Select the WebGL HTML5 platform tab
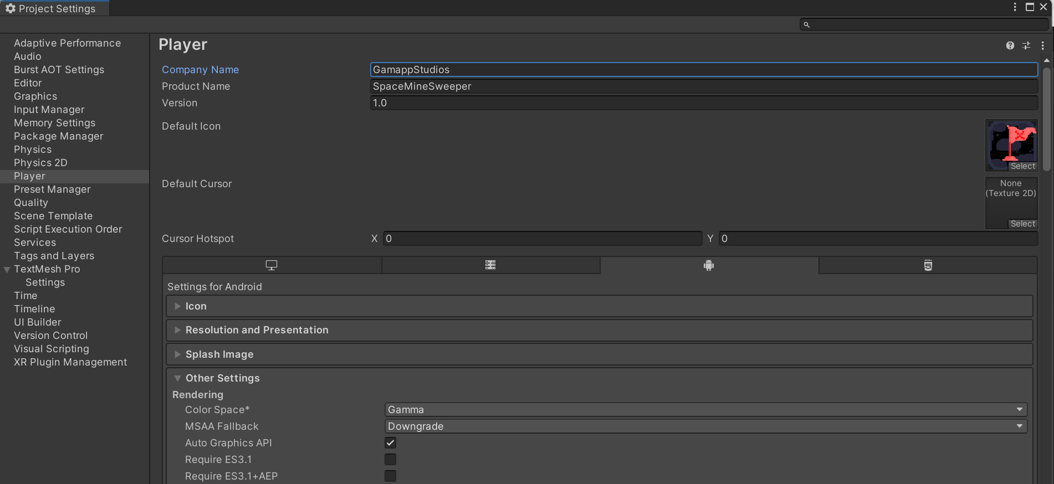The height and width of the screenshot is (484, 1054). [928, 265]
